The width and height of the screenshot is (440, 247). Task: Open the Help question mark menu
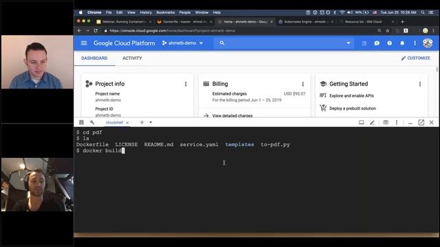390,43
